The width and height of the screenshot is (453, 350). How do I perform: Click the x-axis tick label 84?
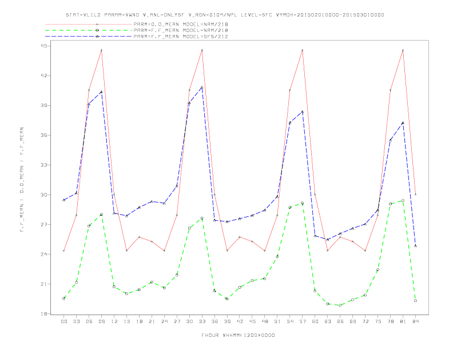point(415,321)
